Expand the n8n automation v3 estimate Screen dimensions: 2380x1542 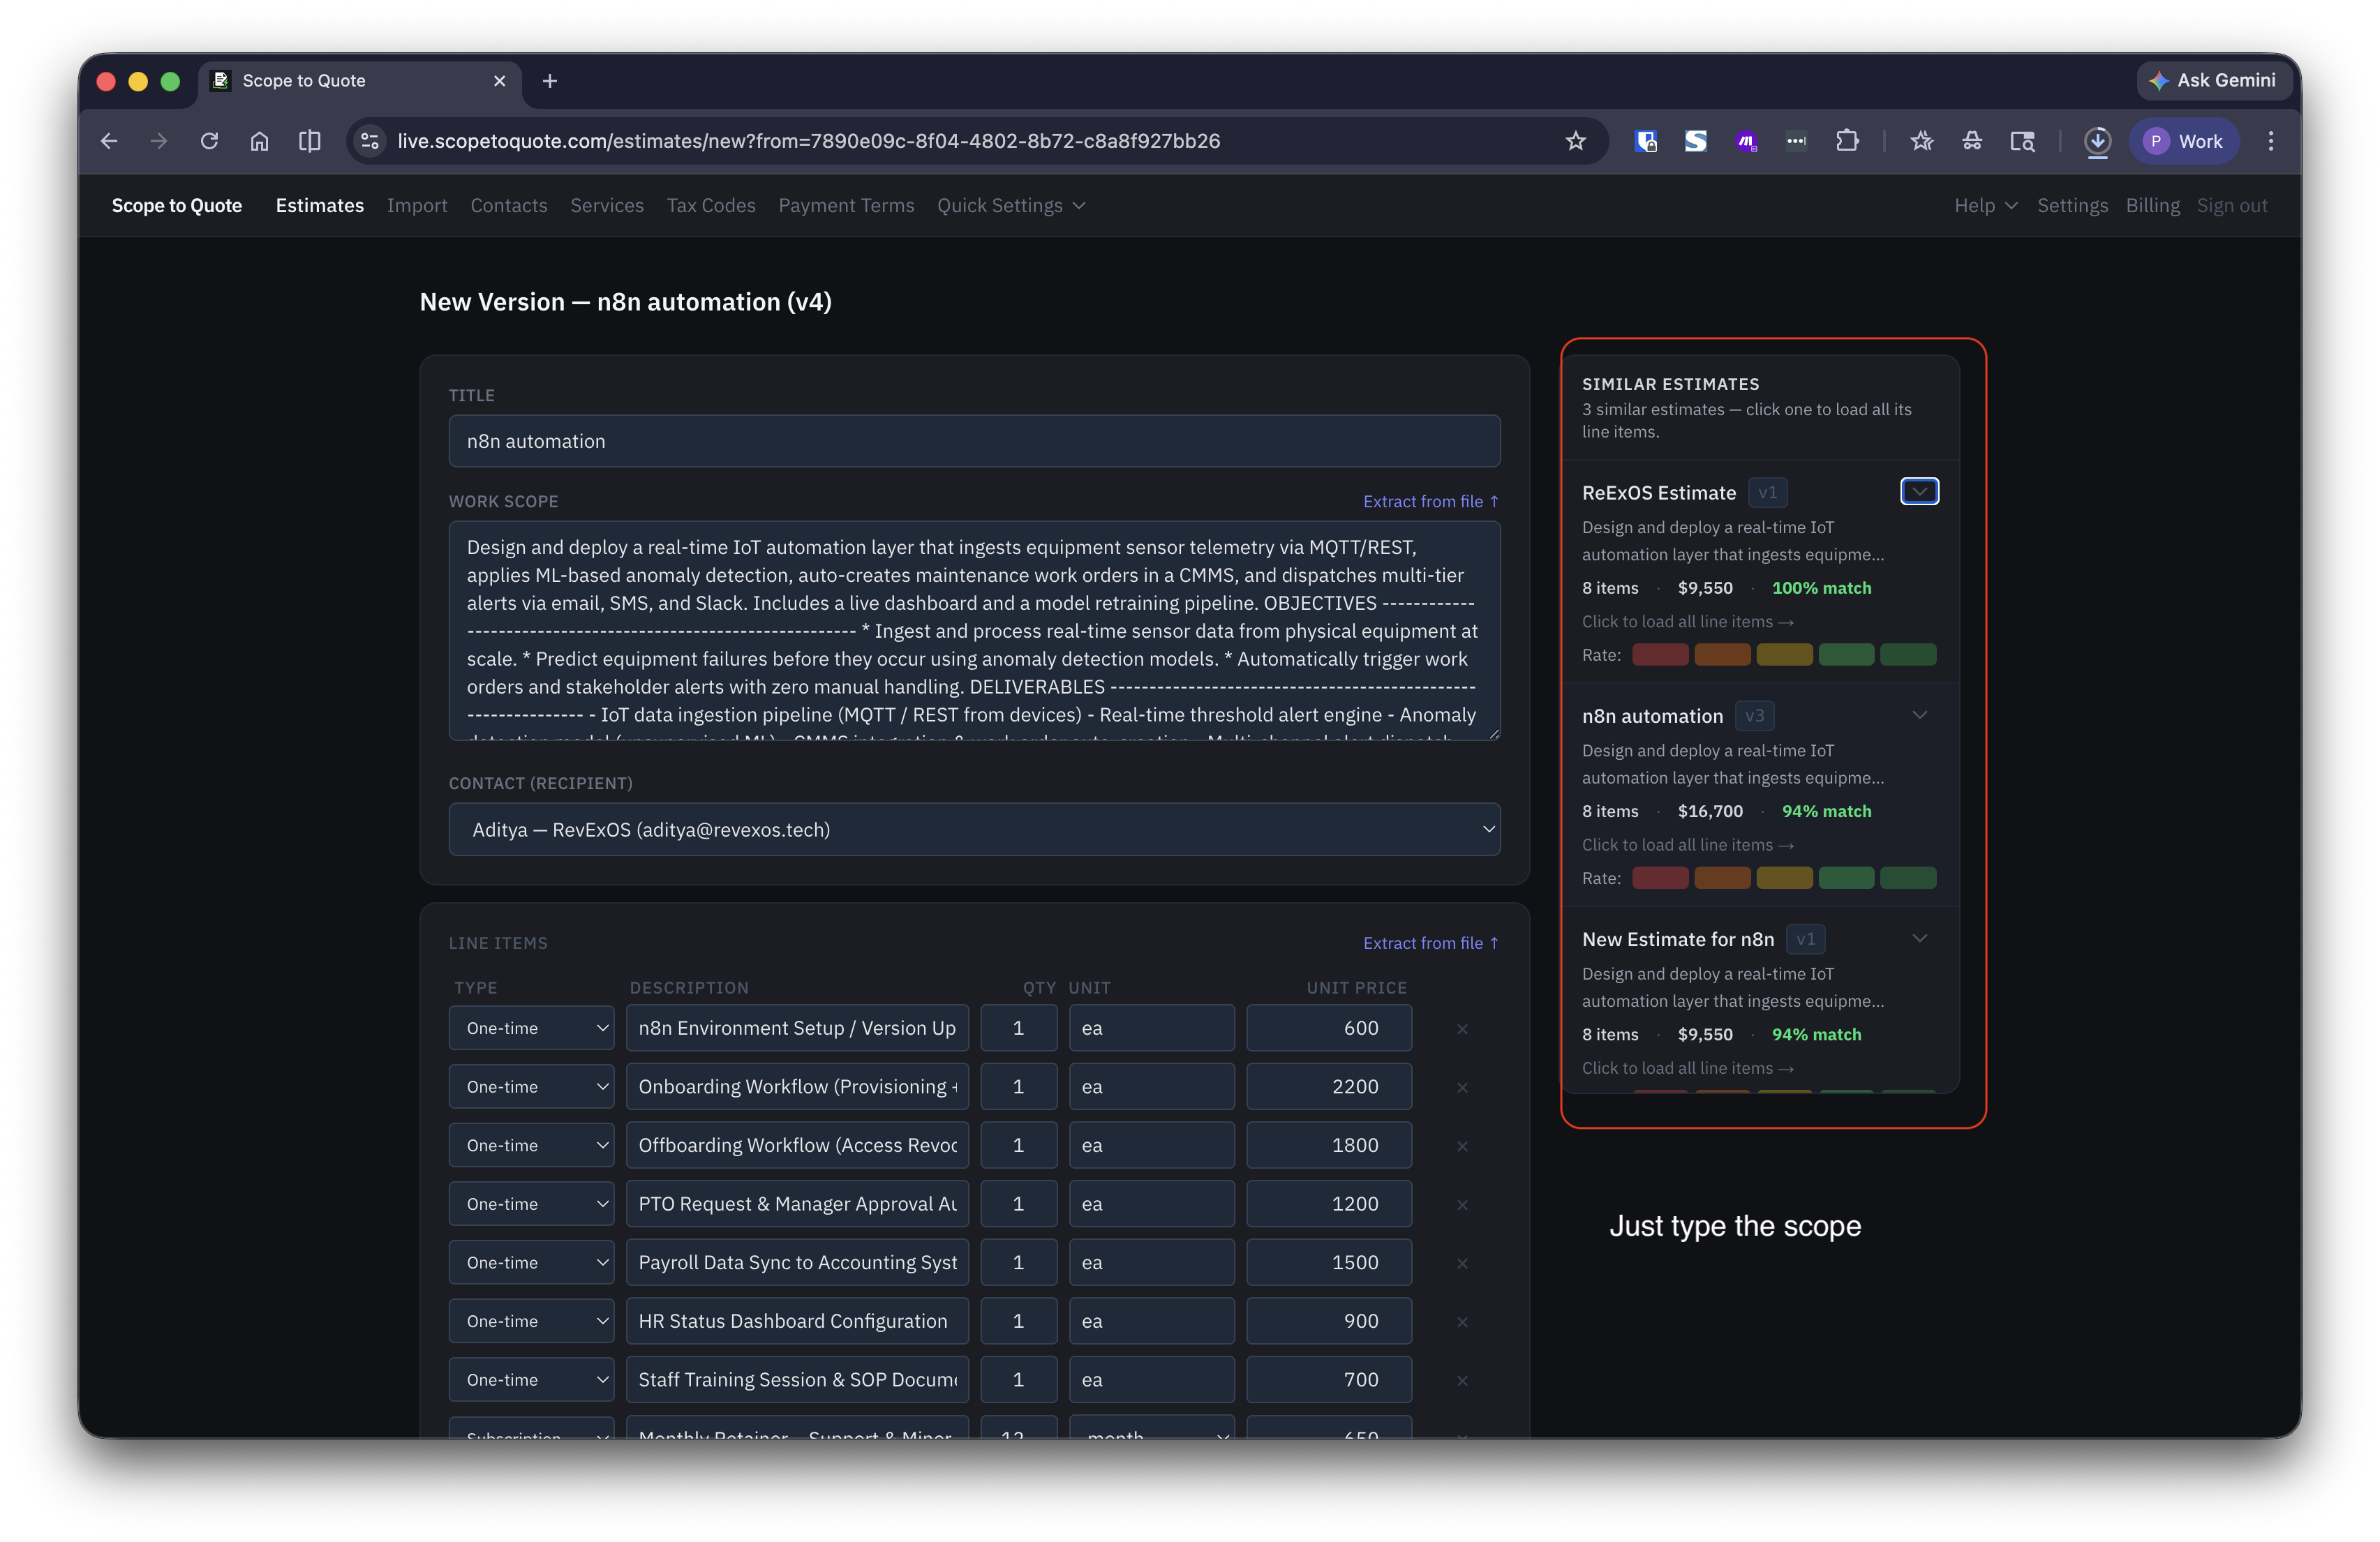(1918, 715)
